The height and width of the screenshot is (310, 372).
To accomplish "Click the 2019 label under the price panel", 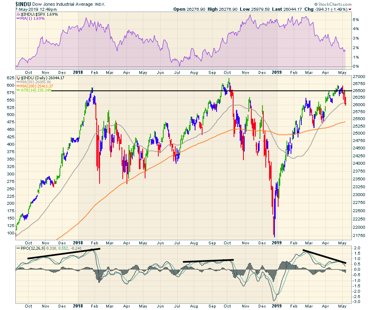I will click(x=277, y=243).
